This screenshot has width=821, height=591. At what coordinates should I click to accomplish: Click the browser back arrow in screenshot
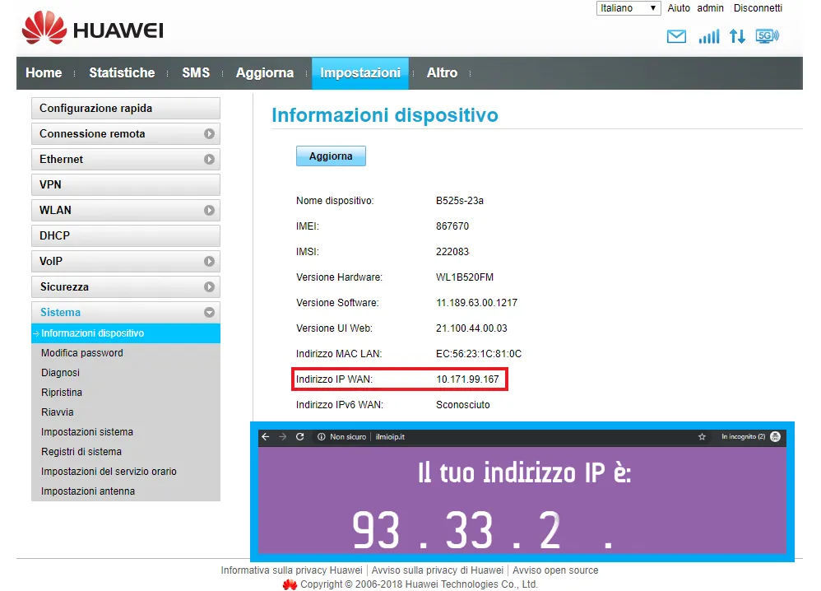(x=265, y=437)
